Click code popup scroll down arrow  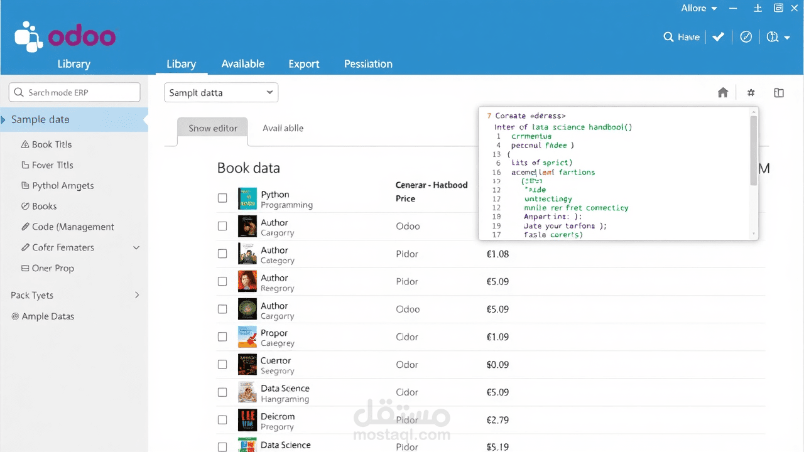[754, 234]
